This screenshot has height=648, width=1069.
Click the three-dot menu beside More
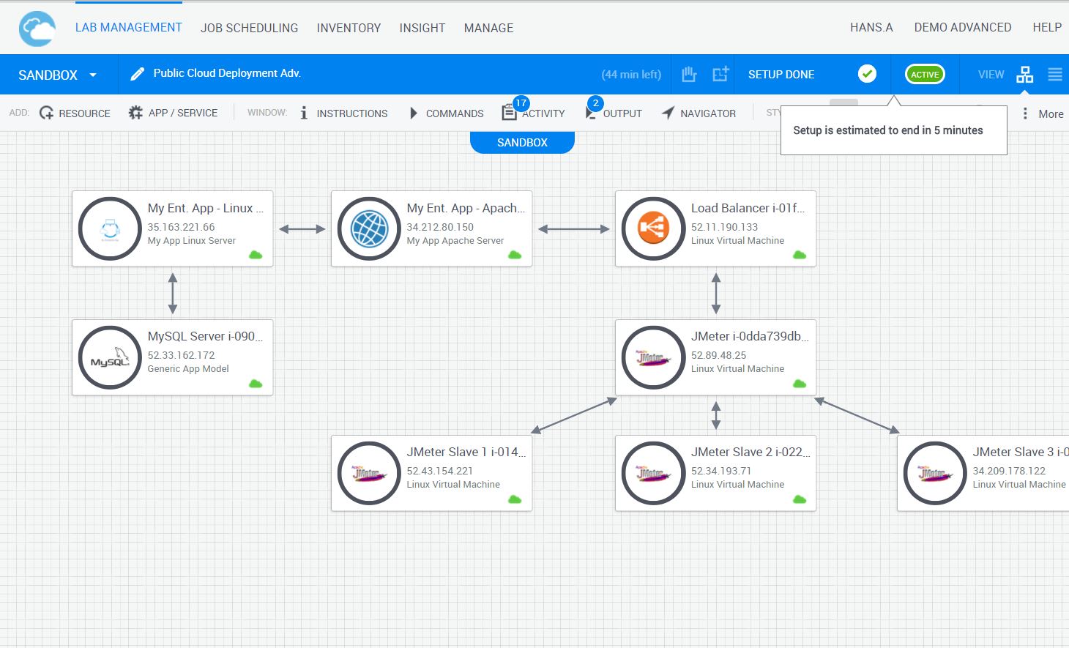click(1026, 113)
